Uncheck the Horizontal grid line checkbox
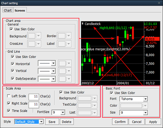Image resolution: width=163 pixels, height=128 pixels. [x=12, y=64]
